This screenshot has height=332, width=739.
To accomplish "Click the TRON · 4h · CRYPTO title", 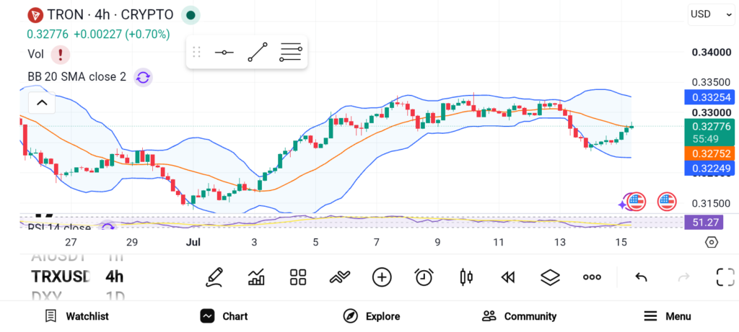I will pos(110,15).
